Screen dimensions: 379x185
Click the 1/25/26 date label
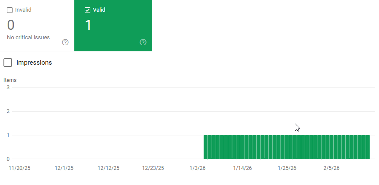coord(287,168)
